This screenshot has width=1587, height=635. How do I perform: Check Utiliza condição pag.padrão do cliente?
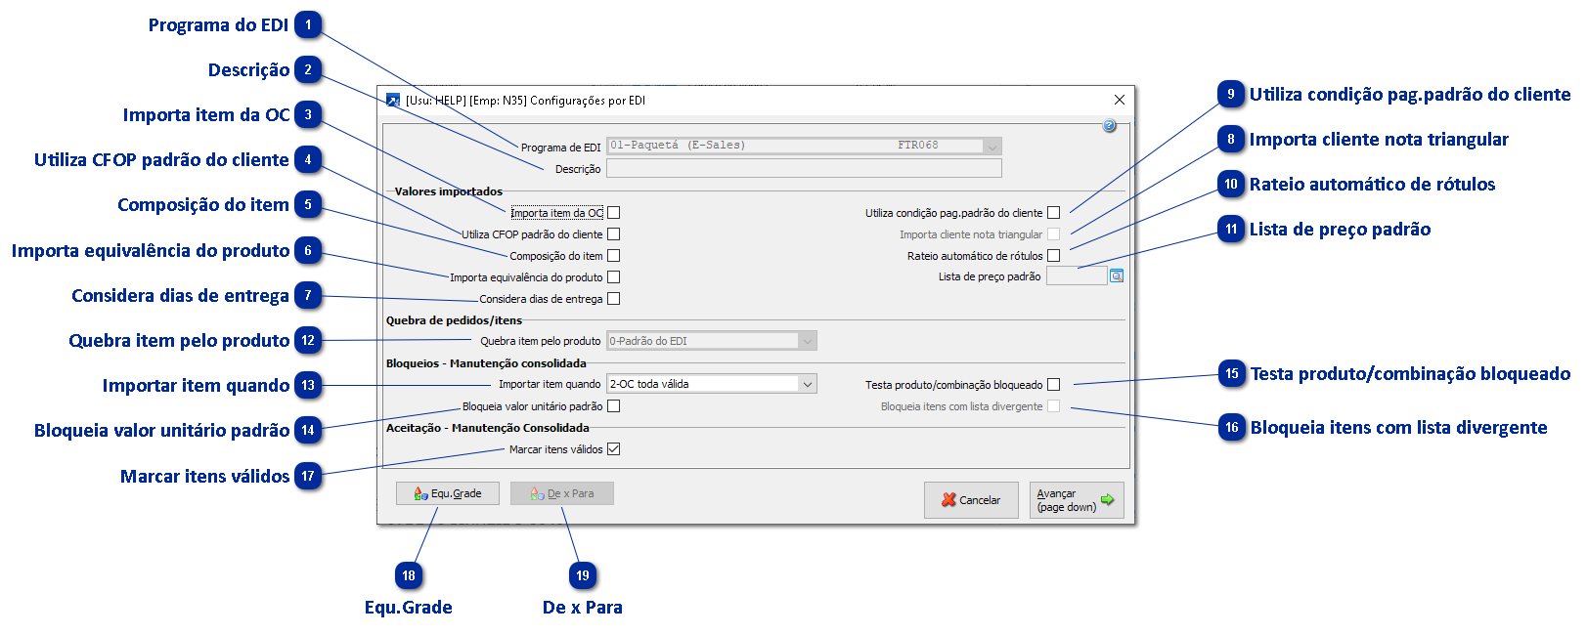(x=1054, y=213)
